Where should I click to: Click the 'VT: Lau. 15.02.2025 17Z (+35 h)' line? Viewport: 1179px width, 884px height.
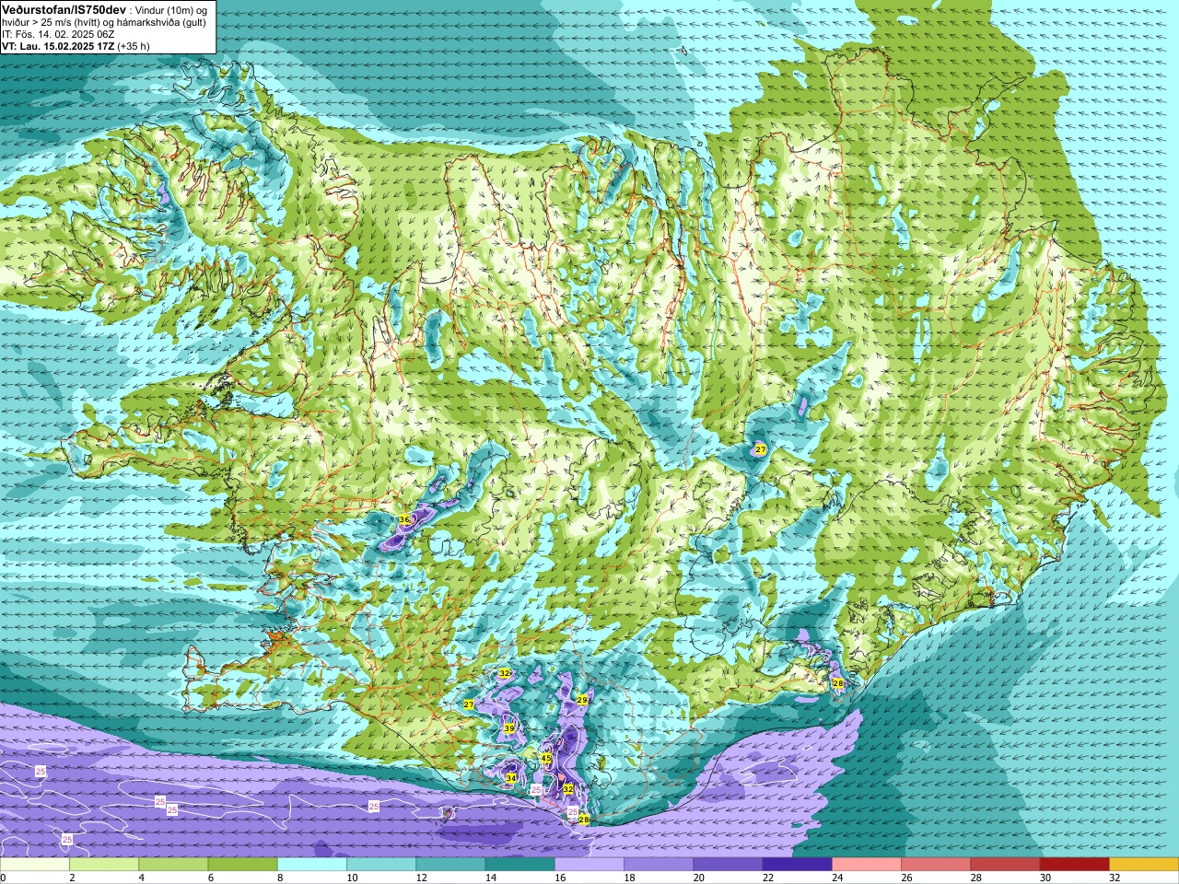[76, 46]
